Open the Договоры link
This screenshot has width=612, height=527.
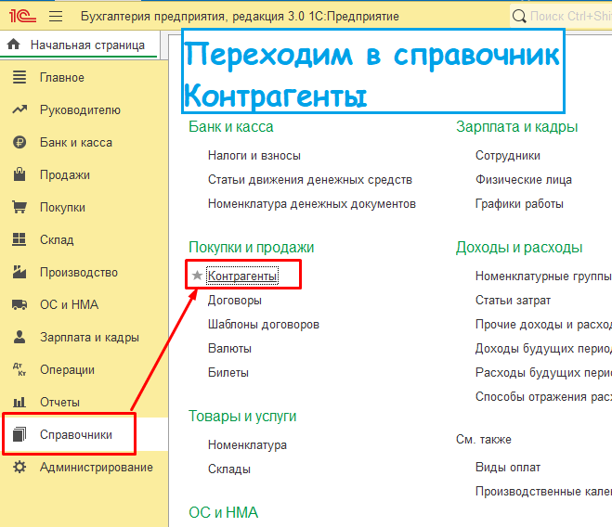(235, 300)
